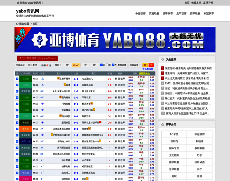Image resolution: width=230 pixels, height=181 pixels.
Task: Open 意甲联赛 in the top navigation
Action: click(181, 14)
